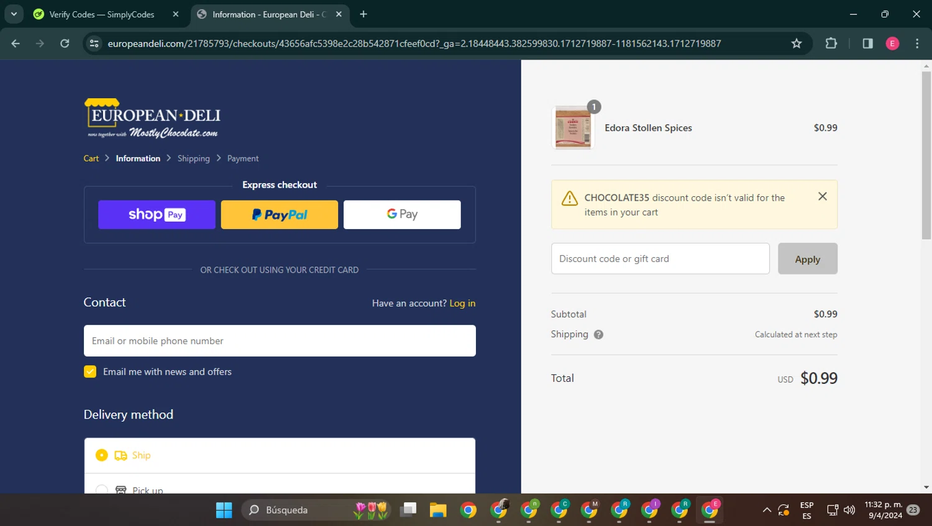Open the volume control in system tray
Screen dimensions: 932x526
tap(849, 510)
